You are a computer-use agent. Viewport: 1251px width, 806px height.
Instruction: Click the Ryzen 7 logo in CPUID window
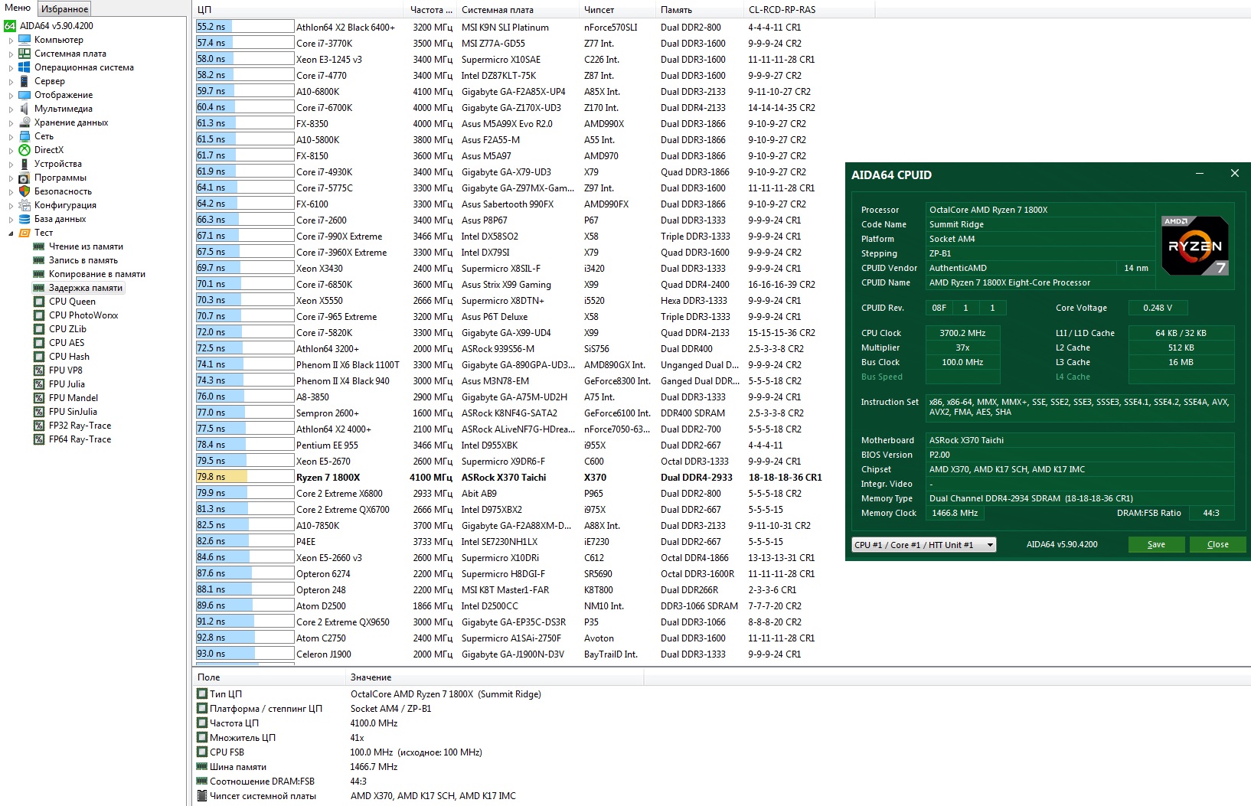1195,246
